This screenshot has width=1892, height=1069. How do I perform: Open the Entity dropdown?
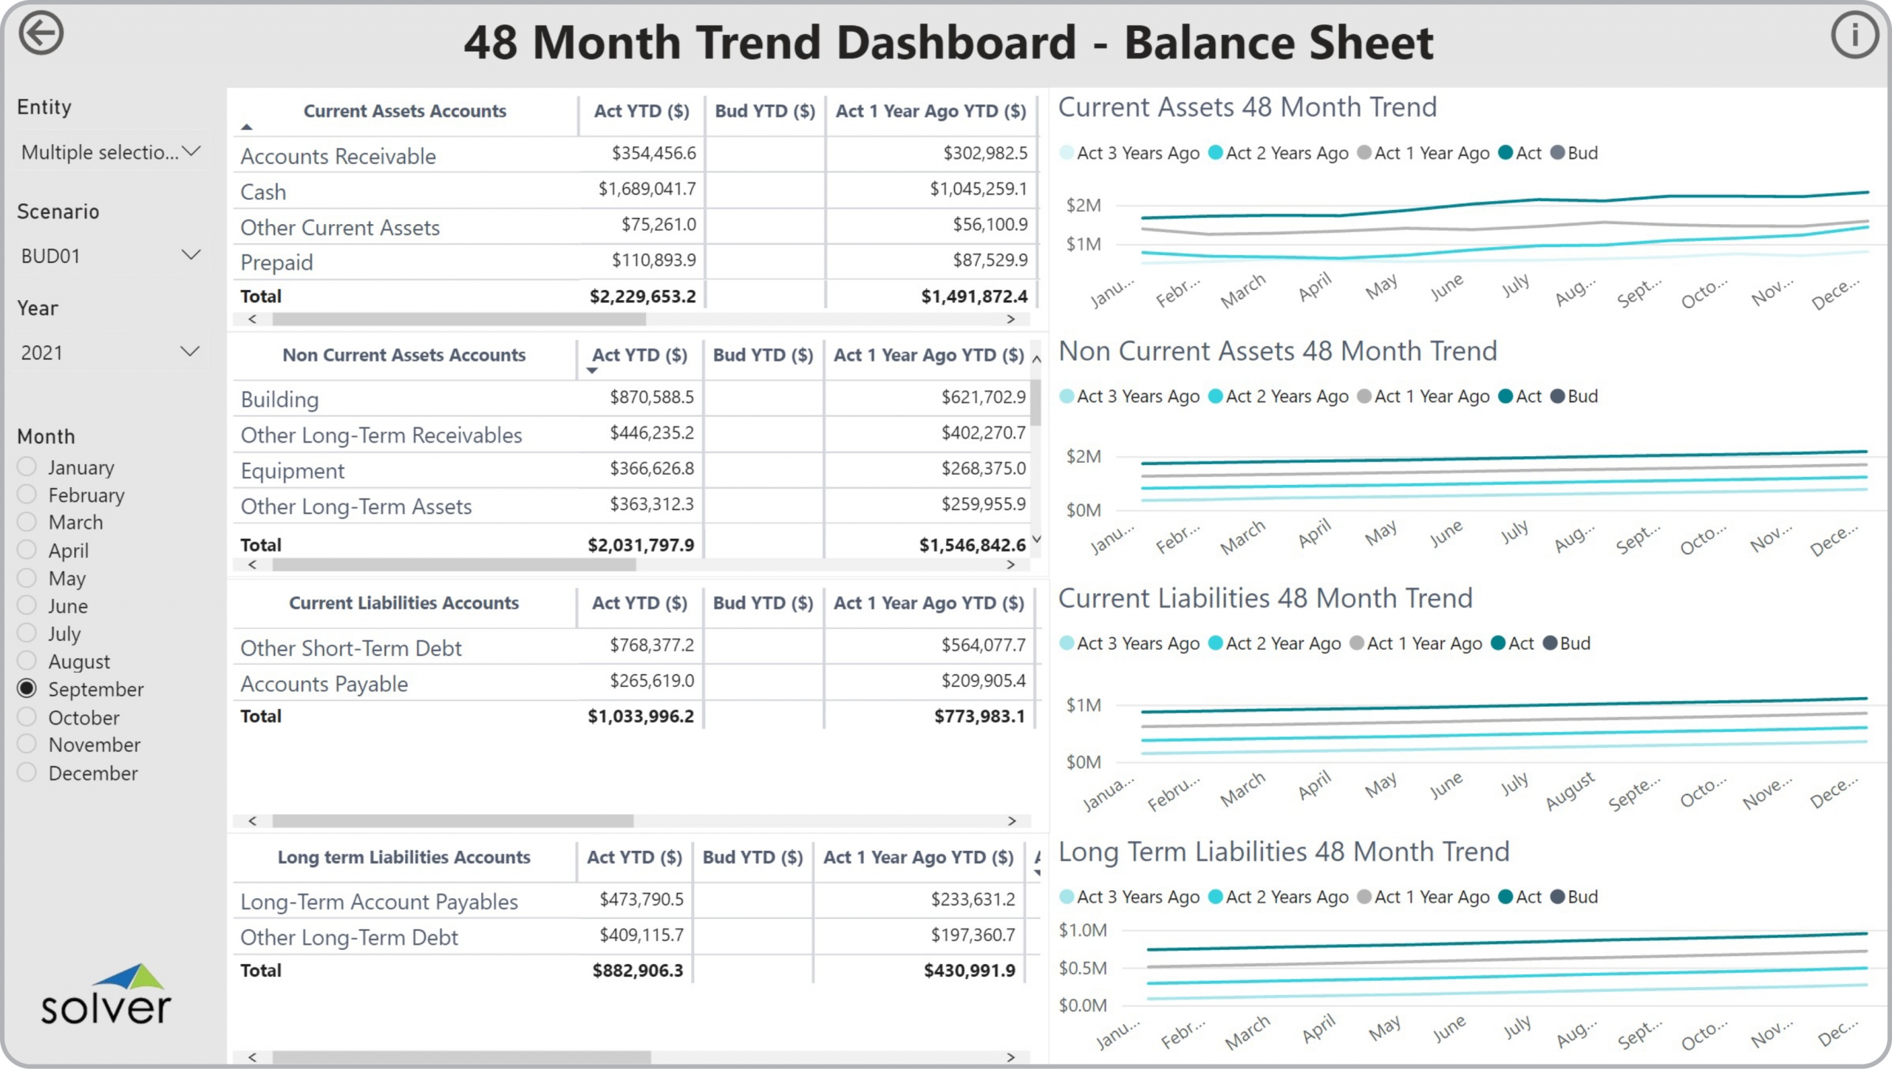coord(111,152)
